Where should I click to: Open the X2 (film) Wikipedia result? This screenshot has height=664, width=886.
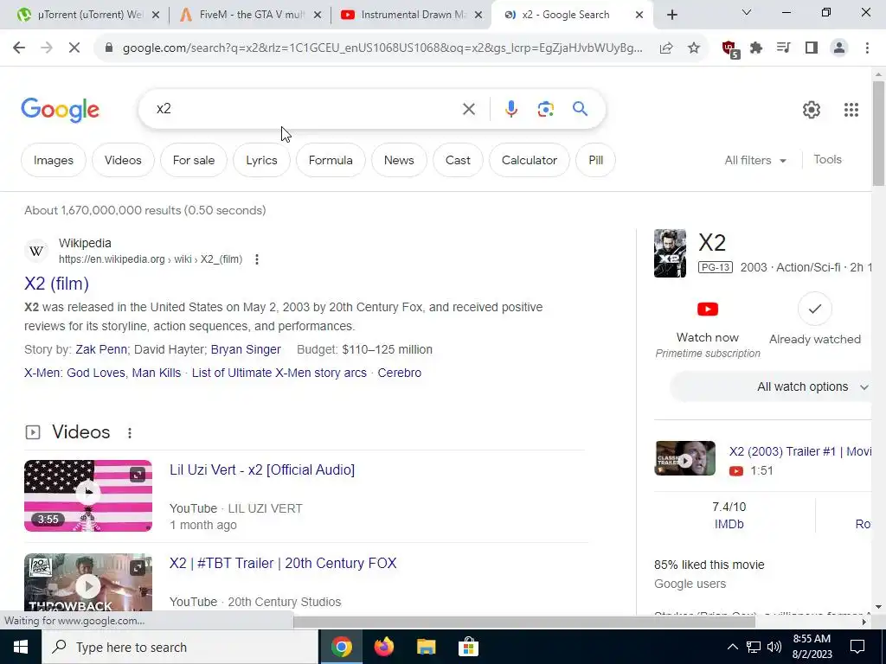tap(56, 284)
